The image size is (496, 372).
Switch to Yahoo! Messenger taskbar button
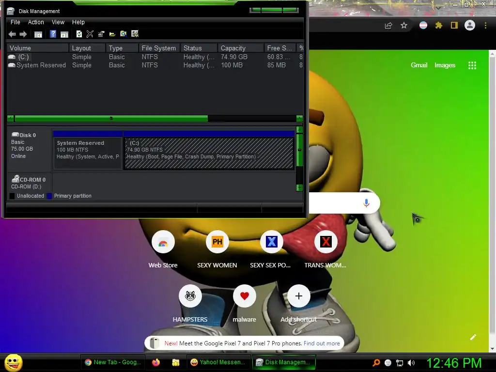pos(218,362)
